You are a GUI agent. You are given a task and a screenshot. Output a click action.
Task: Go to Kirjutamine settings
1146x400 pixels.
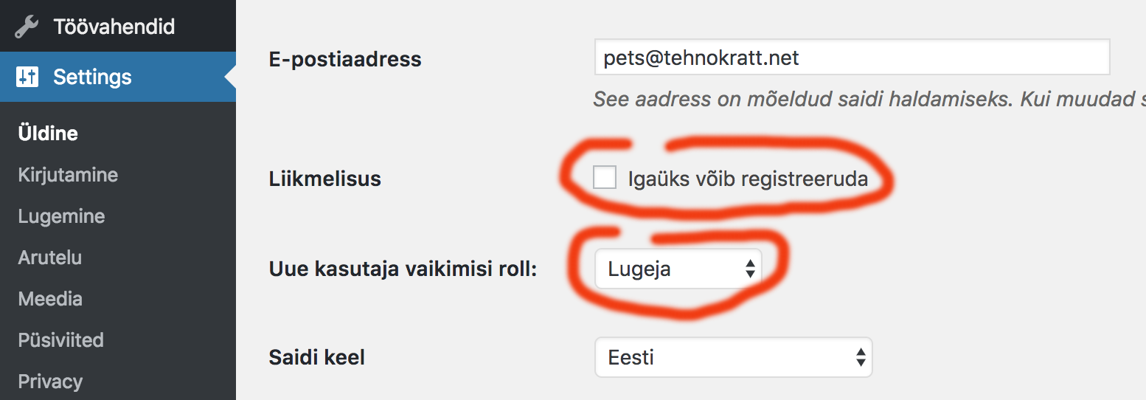(x=68, y=175)
